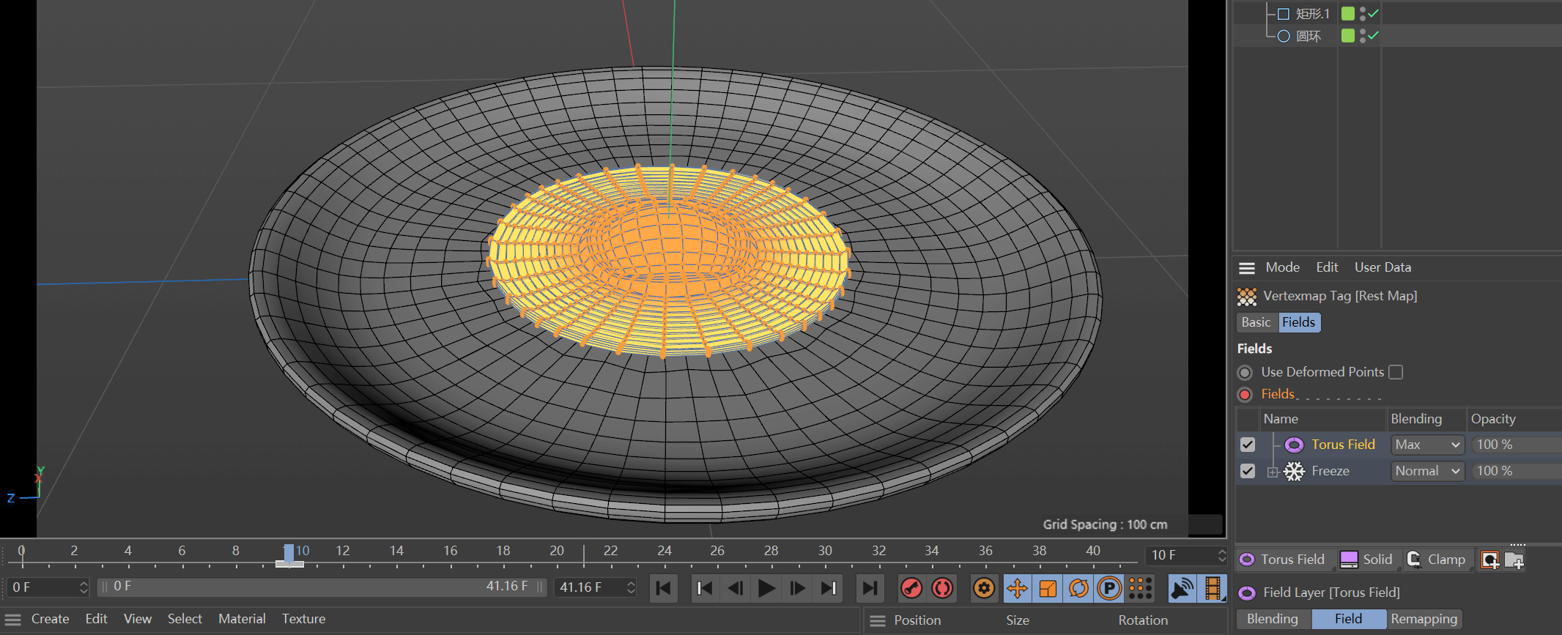Play the animation forwards
This screenshot has width=1562, height=635.
click(766, 588)
